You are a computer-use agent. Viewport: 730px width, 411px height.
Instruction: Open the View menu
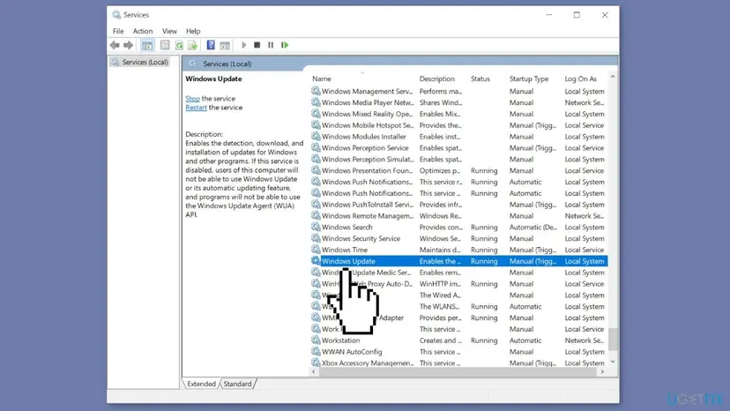169,31
